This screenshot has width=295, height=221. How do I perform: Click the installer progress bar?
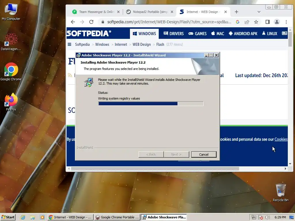[x=151, y=104]
